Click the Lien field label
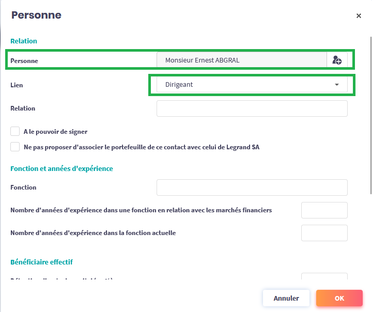Screen dimensions: 372x312 [x=17, y=85]
